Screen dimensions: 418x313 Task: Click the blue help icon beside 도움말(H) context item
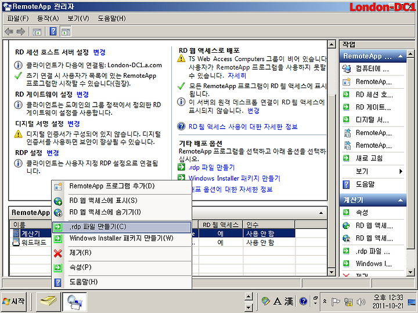coord(58,282)
